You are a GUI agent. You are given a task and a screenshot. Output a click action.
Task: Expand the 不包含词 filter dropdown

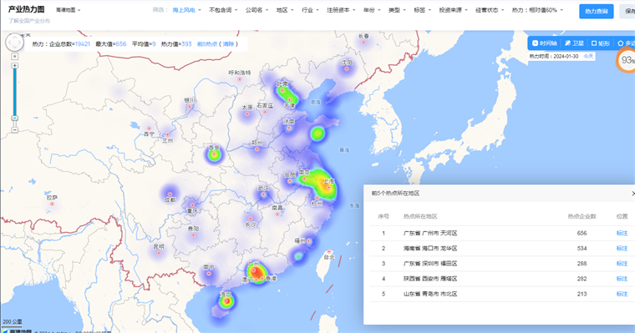[x=223, y=10]
